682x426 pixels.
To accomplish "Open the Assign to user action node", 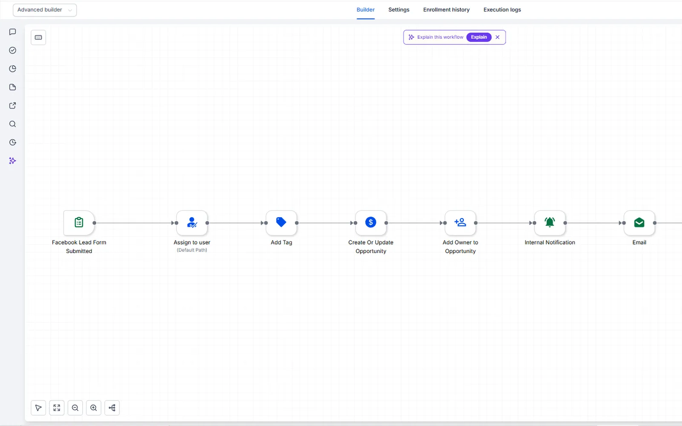I will [x=192, y=222].
